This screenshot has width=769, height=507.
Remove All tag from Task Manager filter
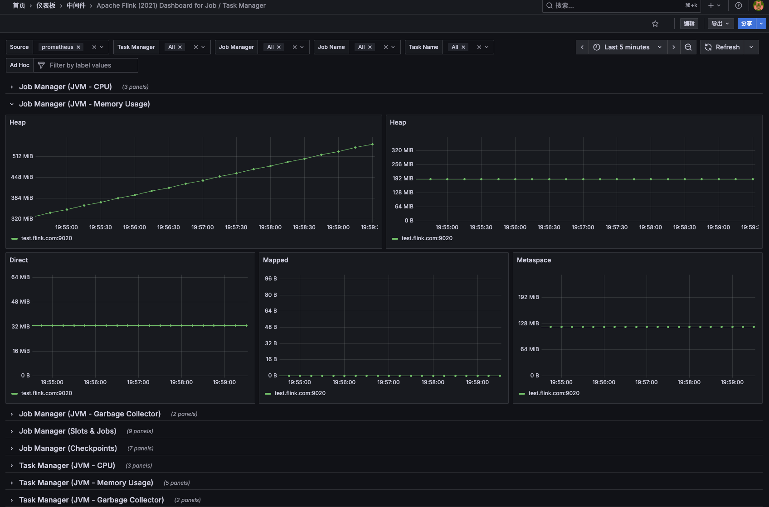tap(180, 47)
